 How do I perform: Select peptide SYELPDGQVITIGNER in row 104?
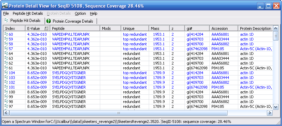tap(69, 73)
